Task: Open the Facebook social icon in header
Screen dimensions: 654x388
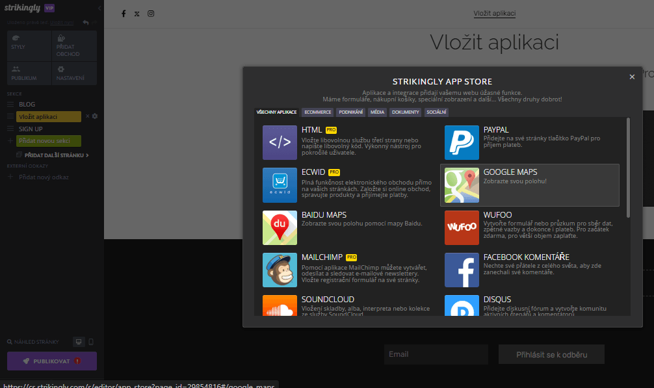Action: pos(124,14)
